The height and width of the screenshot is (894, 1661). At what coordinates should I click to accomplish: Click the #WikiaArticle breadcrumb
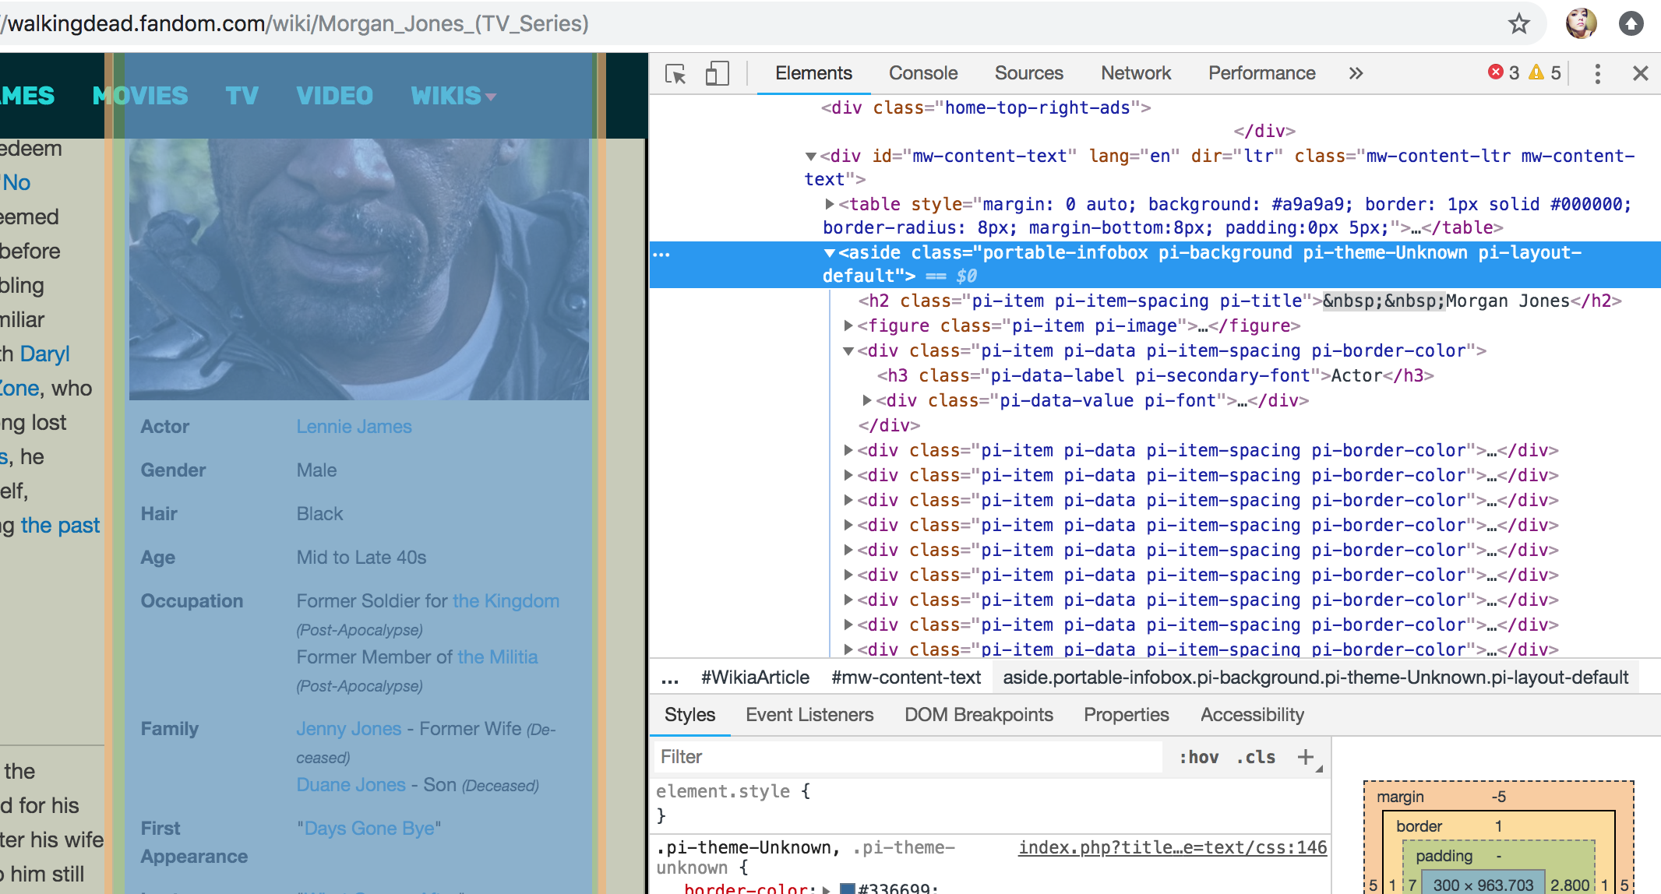click(x=755, y=678)
